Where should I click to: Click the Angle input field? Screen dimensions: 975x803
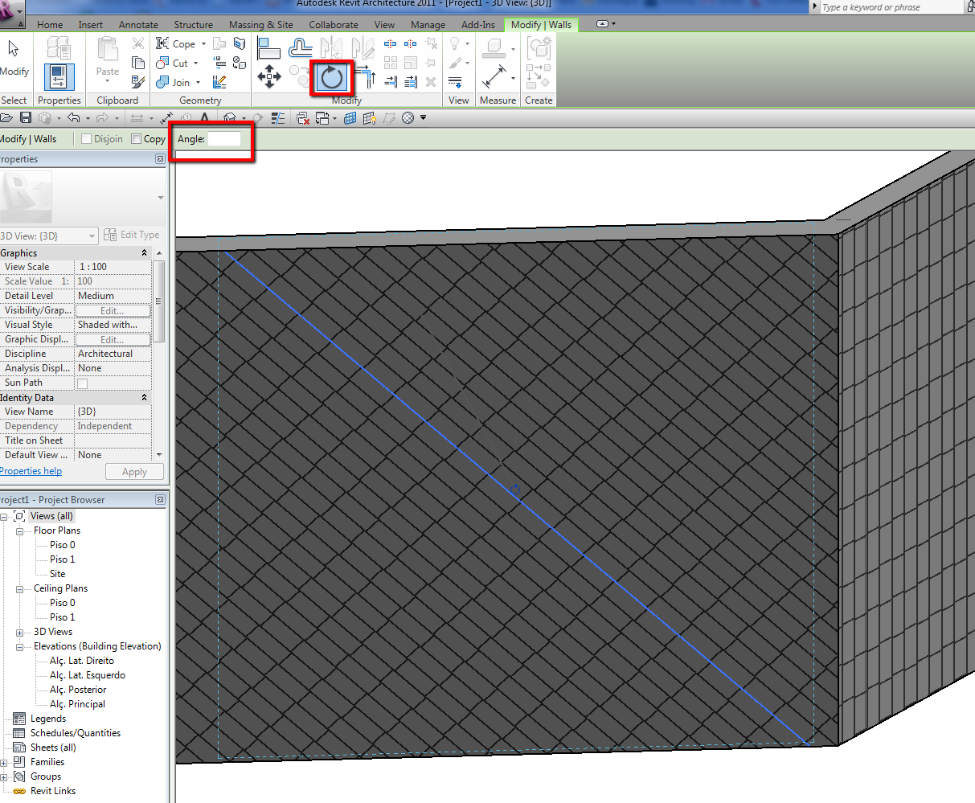click(224, 139)
